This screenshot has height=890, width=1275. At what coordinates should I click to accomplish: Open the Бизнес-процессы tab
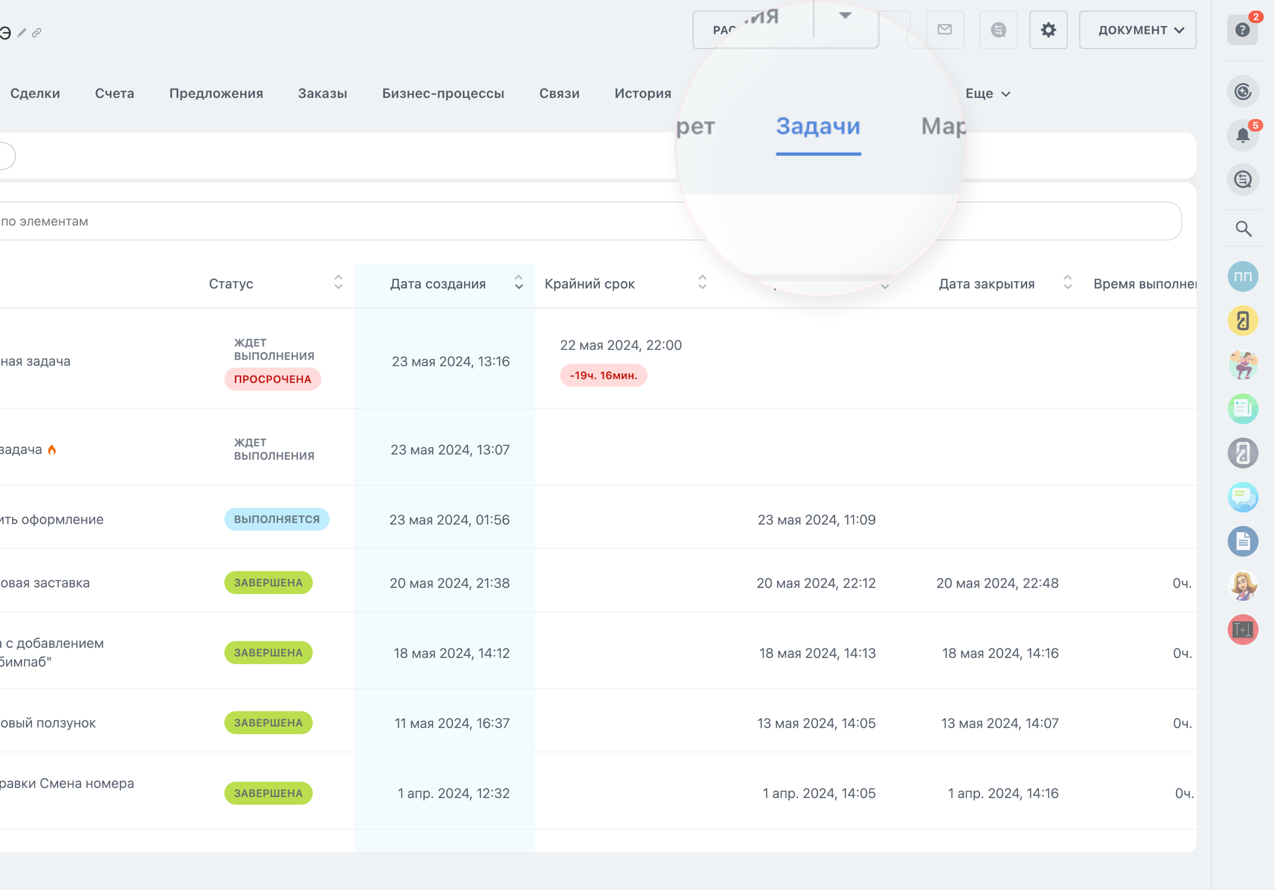pos(443,94)
